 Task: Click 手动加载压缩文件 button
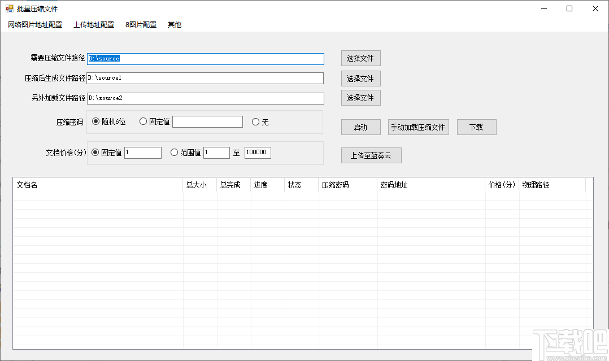[418, 127]
